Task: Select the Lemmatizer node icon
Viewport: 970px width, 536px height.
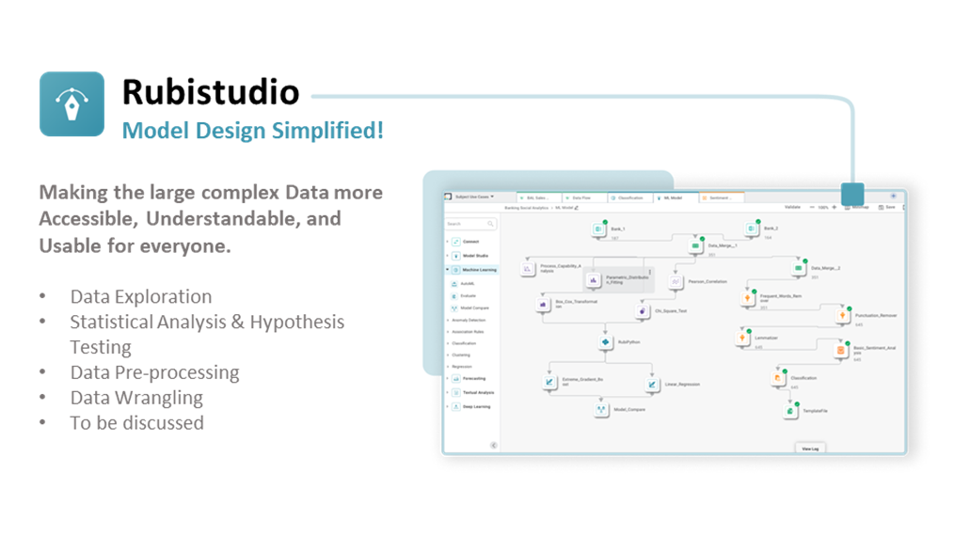Action: (x=742, y=338)
